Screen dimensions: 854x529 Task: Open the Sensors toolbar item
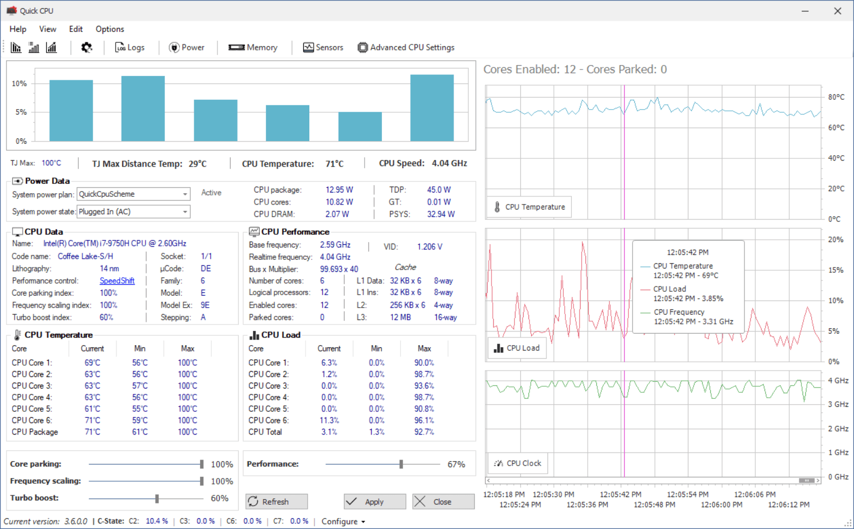(323, 48)
